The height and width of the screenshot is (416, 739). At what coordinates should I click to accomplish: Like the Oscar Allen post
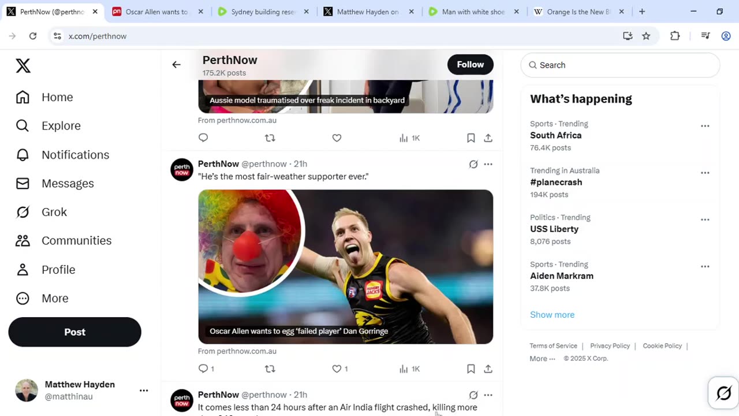(339, 369)
